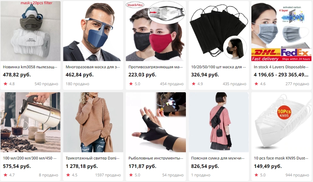The width and height of the screenshot is (313, 182).
Task: Open 'Трикотажный свитер' product title
Action: click(93, 158)
